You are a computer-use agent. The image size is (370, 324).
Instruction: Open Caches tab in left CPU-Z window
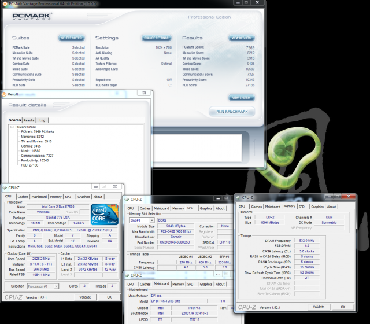coord(23,197)
